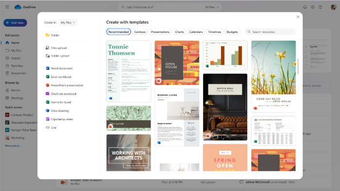This screenshot has width=340, height=191.
Task: Show Calendars templates
Action: (196, 32)
